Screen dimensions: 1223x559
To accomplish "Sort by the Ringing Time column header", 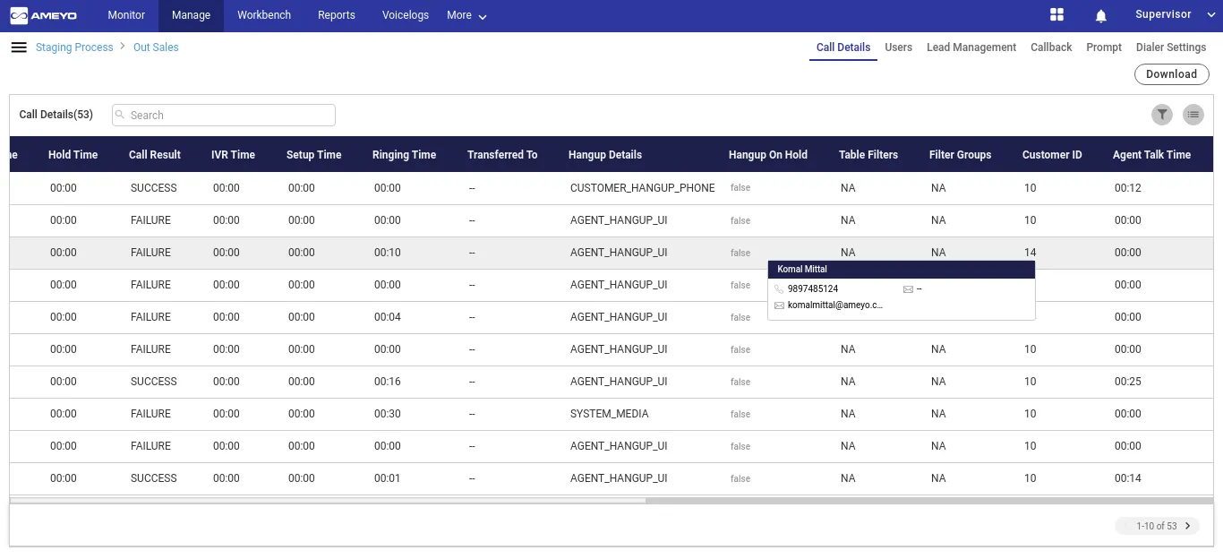I will (405, 155).
